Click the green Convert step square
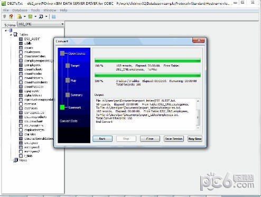 click(x=62, y=107)
